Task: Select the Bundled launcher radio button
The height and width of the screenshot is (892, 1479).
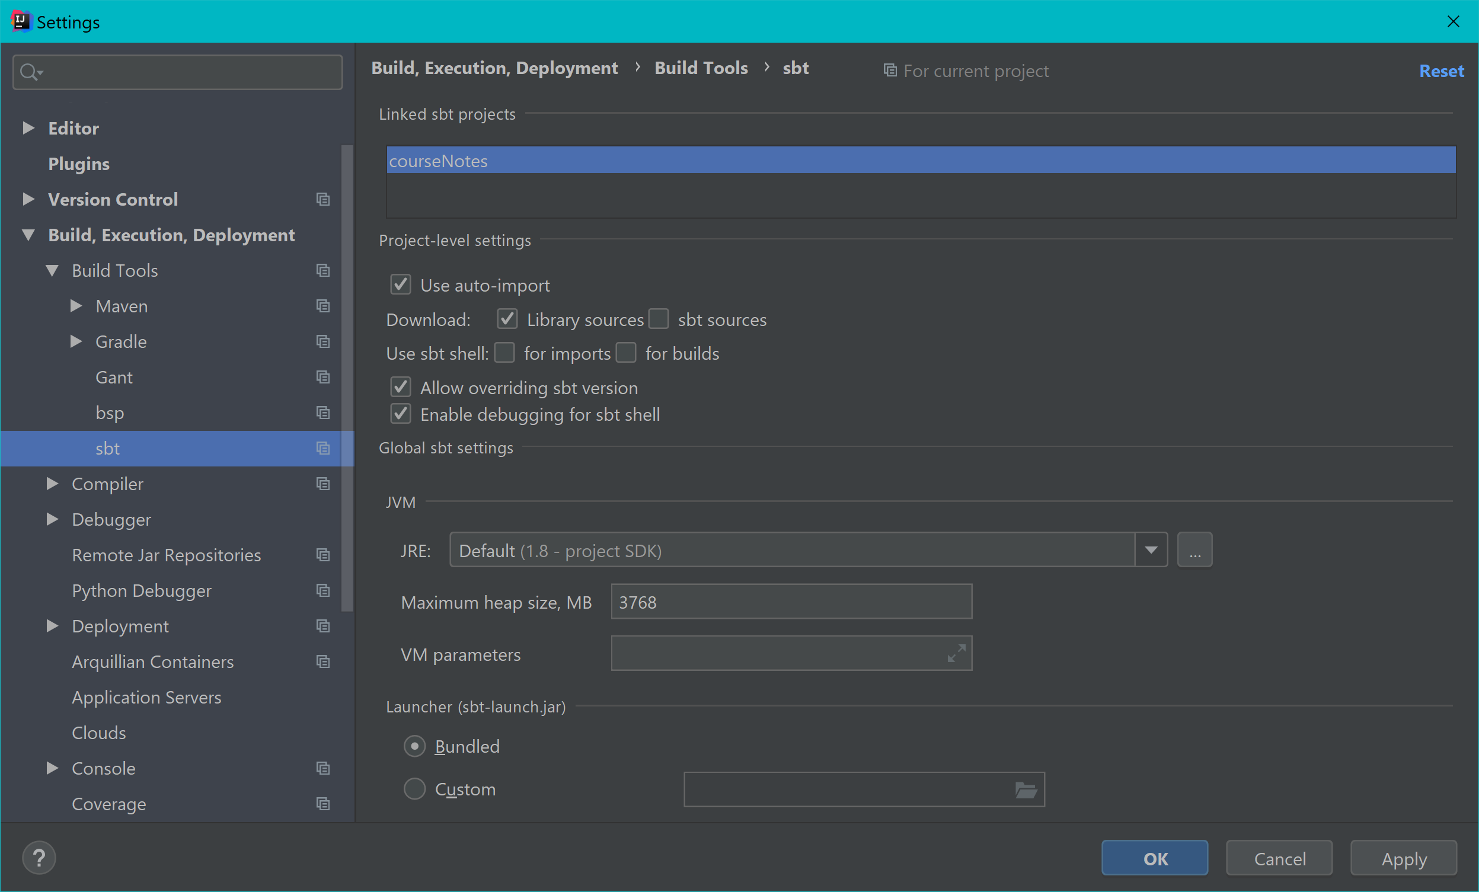Action: pyautogui.click(x=415, y=746)
